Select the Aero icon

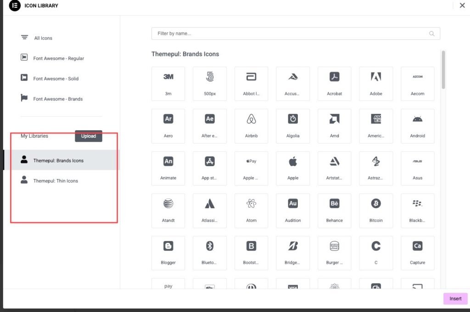168,126
